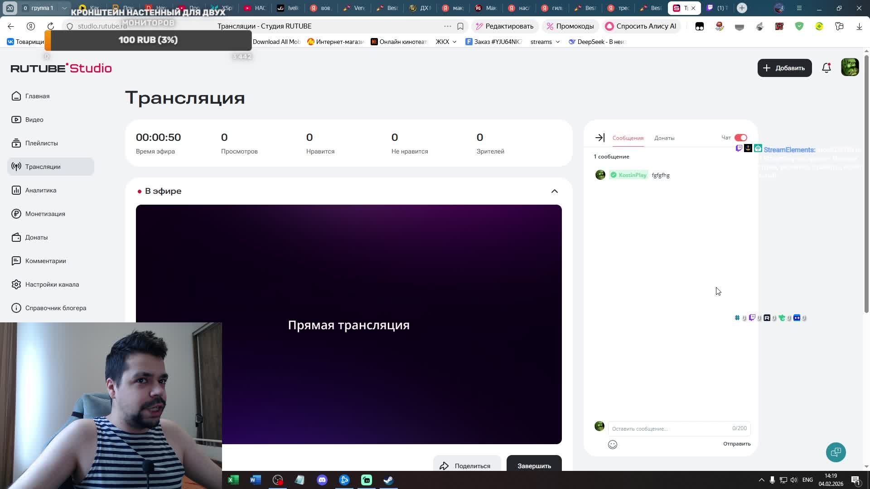The width and height of the screenshot is (870, 489).
Task: Collapse the В эфире panel
Action: tap(555, 191)
